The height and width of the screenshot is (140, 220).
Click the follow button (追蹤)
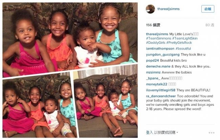(x=208, y=9)
